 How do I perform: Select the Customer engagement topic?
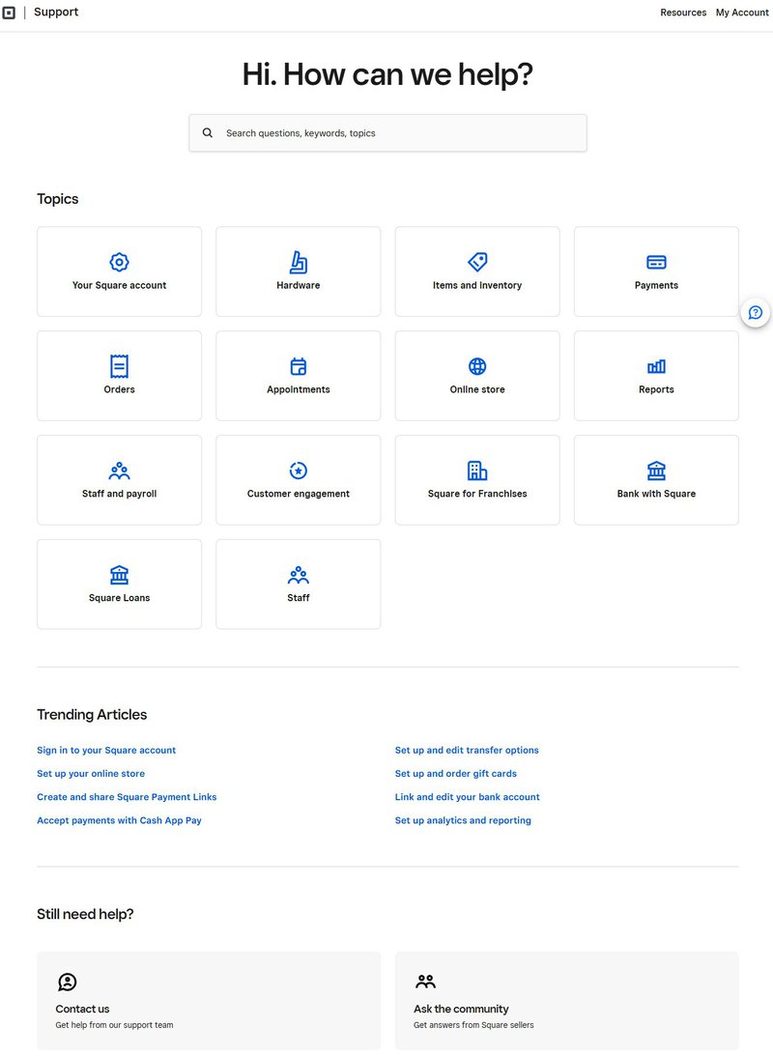[x=298, y=479]
